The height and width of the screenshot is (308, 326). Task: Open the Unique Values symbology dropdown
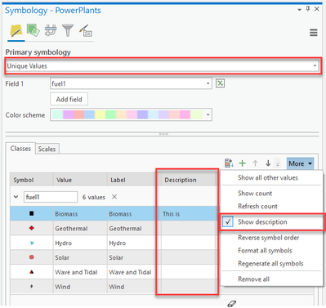tap(163, 66)
